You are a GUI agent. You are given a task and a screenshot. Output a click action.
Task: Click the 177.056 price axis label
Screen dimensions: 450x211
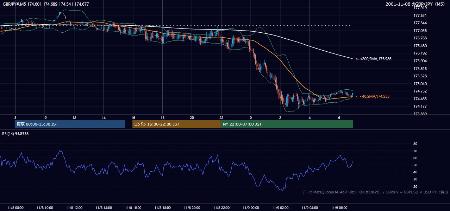(x=420, y=31)
